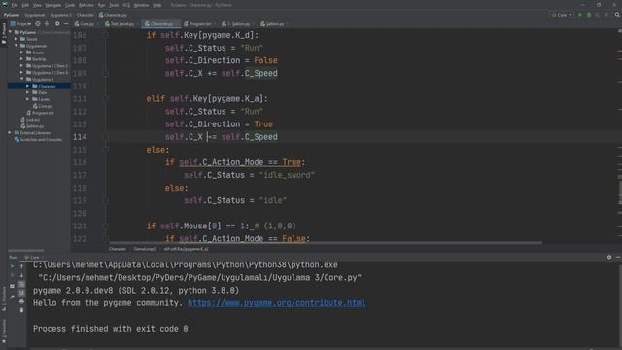
Task: Expand External Libraries node
Action: point(10,133)
